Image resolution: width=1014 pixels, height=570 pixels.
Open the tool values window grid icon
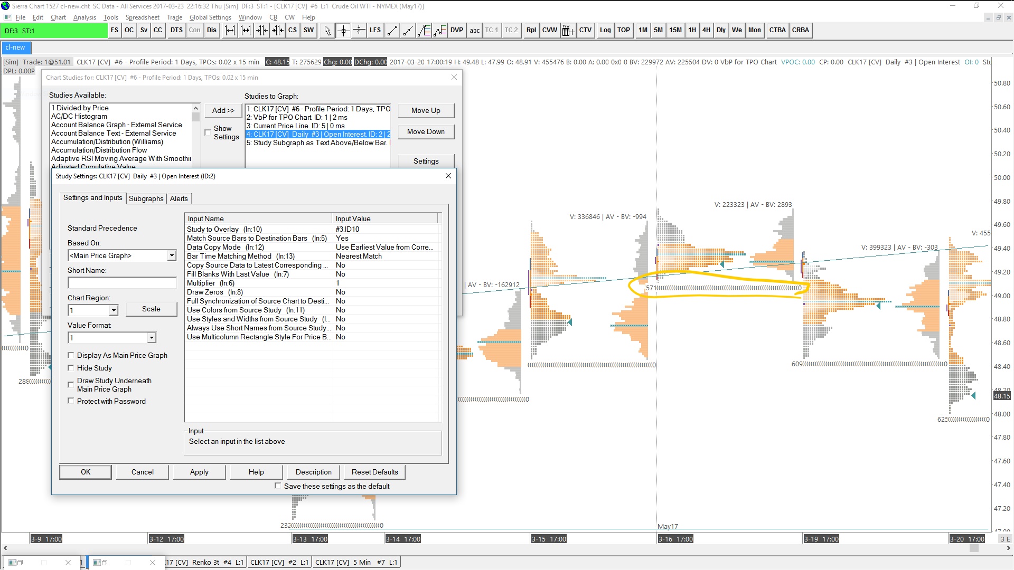[x=568, y=31]
